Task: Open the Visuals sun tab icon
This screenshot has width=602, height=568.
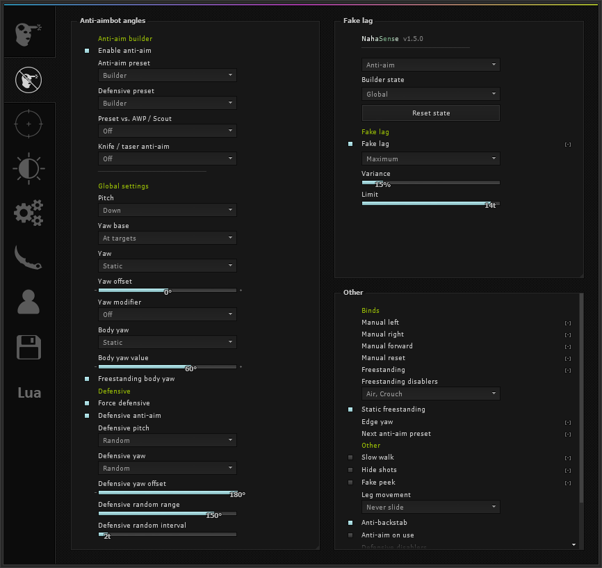Action: [29, 169]
